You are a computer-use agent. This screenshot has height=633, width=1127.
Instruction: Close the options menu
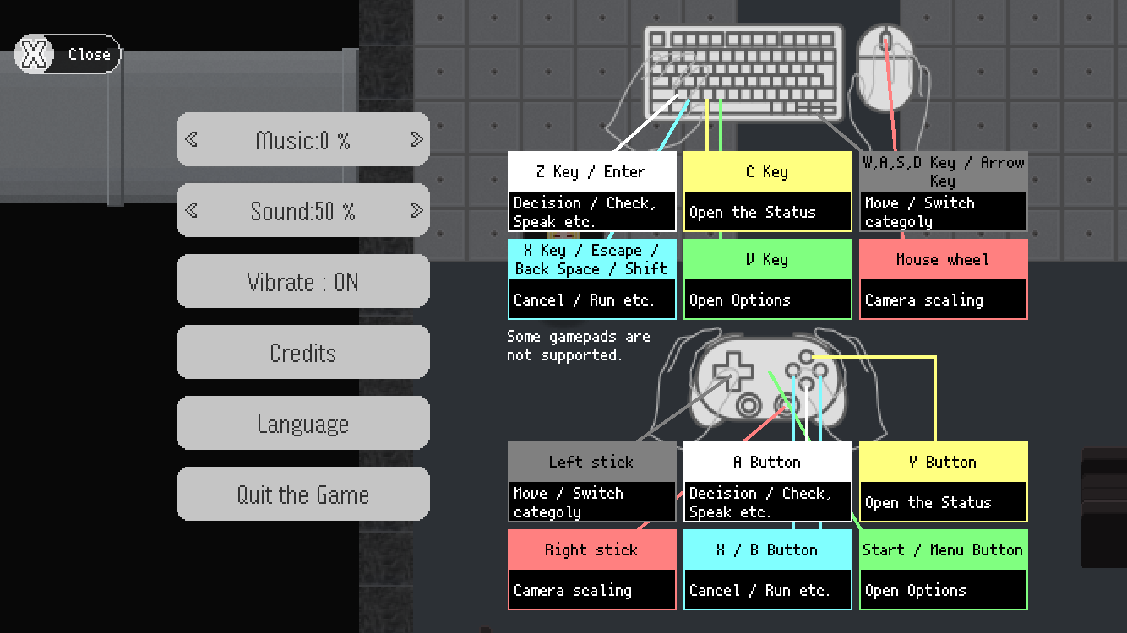(68, 55)
